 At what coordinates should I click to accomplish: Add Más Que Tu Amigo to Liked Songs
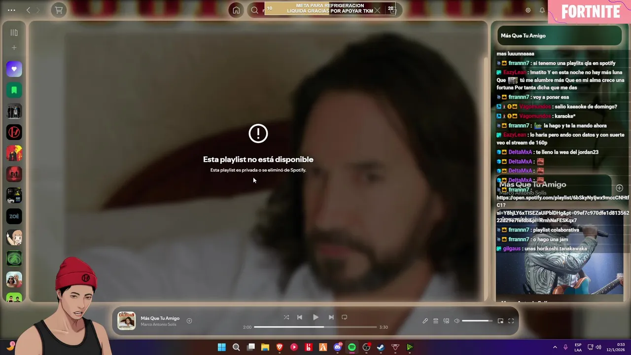tap(189, 320)
